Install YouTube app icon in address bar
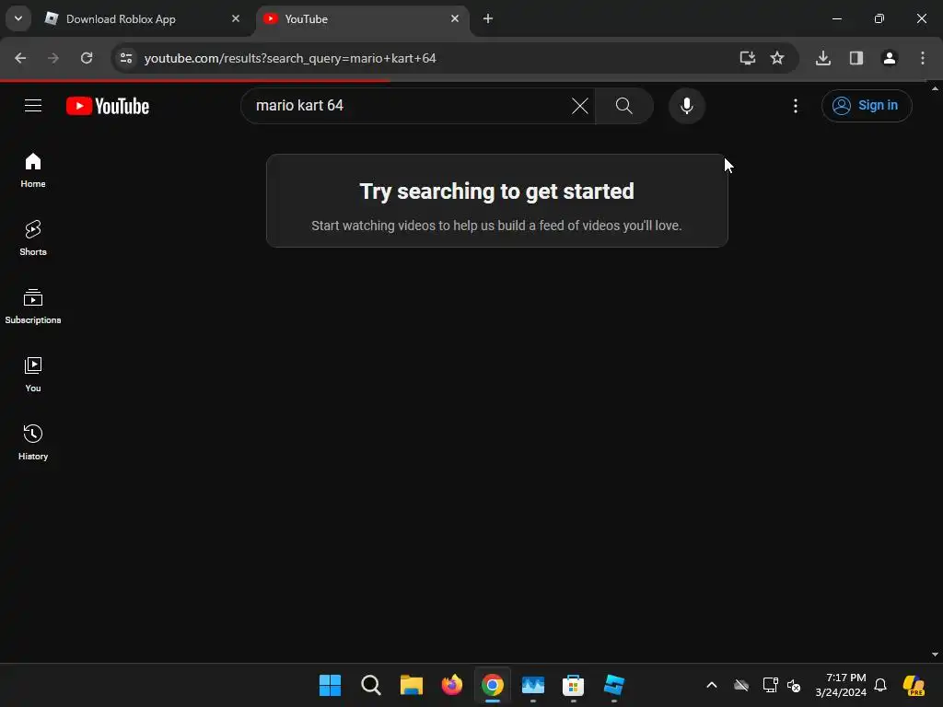This screenshot has width=943, height=707. pos(748,58)
